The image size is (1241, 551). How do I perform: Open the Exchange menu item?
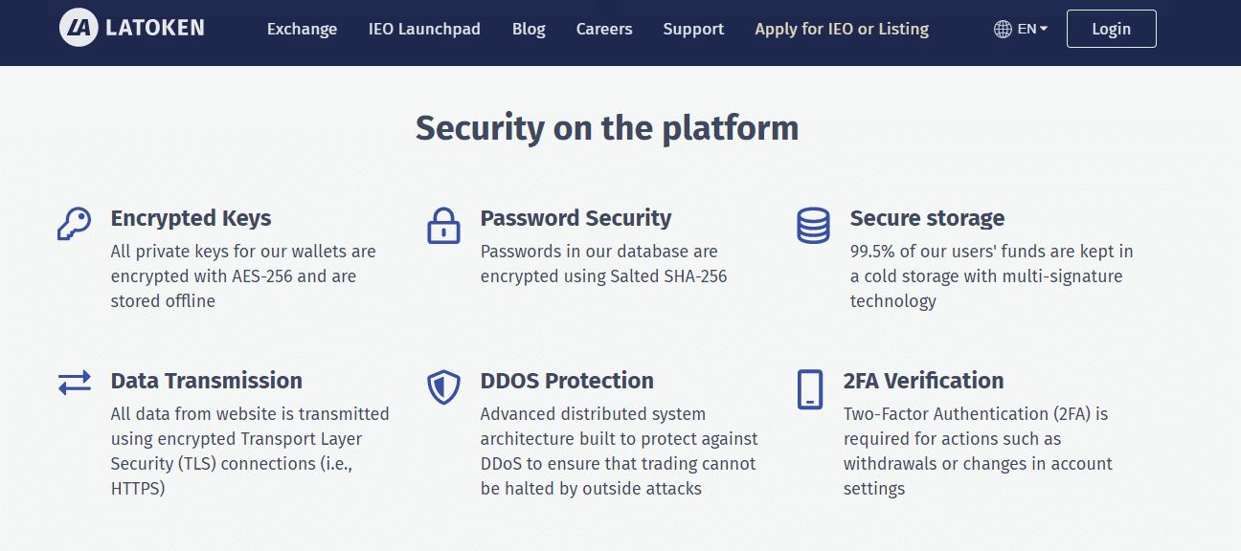tap(302, 29)
